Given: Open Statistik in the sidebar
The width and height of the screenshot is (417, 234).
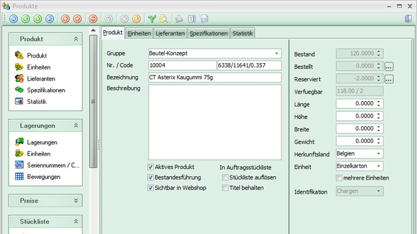Looking at the screenshot, I should pos(36,101).
